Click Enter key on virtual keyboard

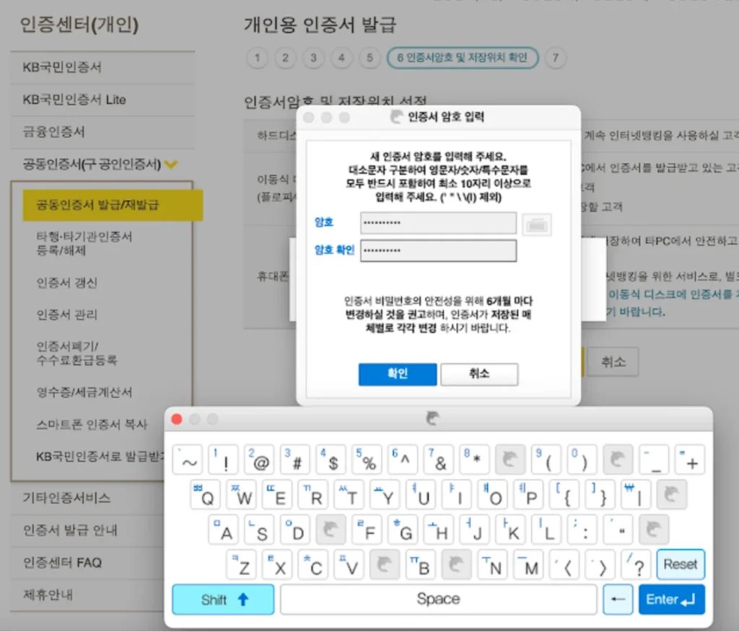tap(672, 600)
